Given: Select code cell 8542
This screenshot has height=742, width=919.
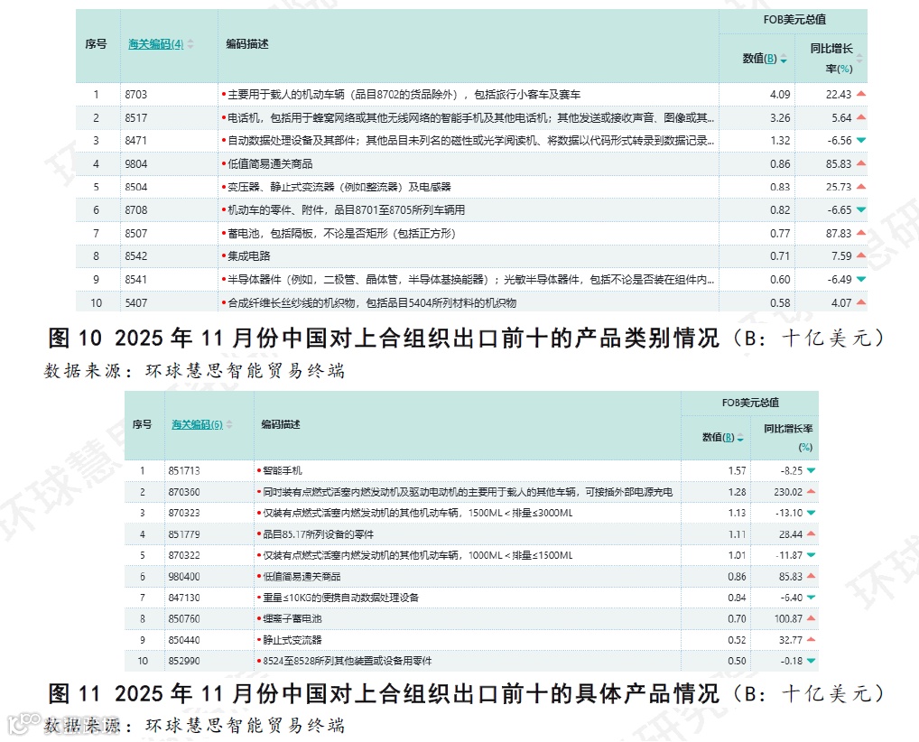Looking at the screenshot, I should 136,256.
